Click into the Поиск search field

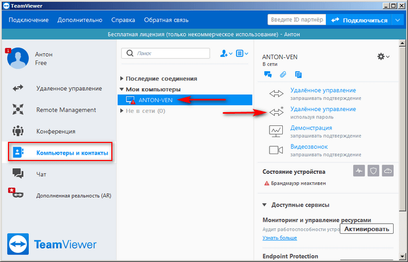(166, 53)
